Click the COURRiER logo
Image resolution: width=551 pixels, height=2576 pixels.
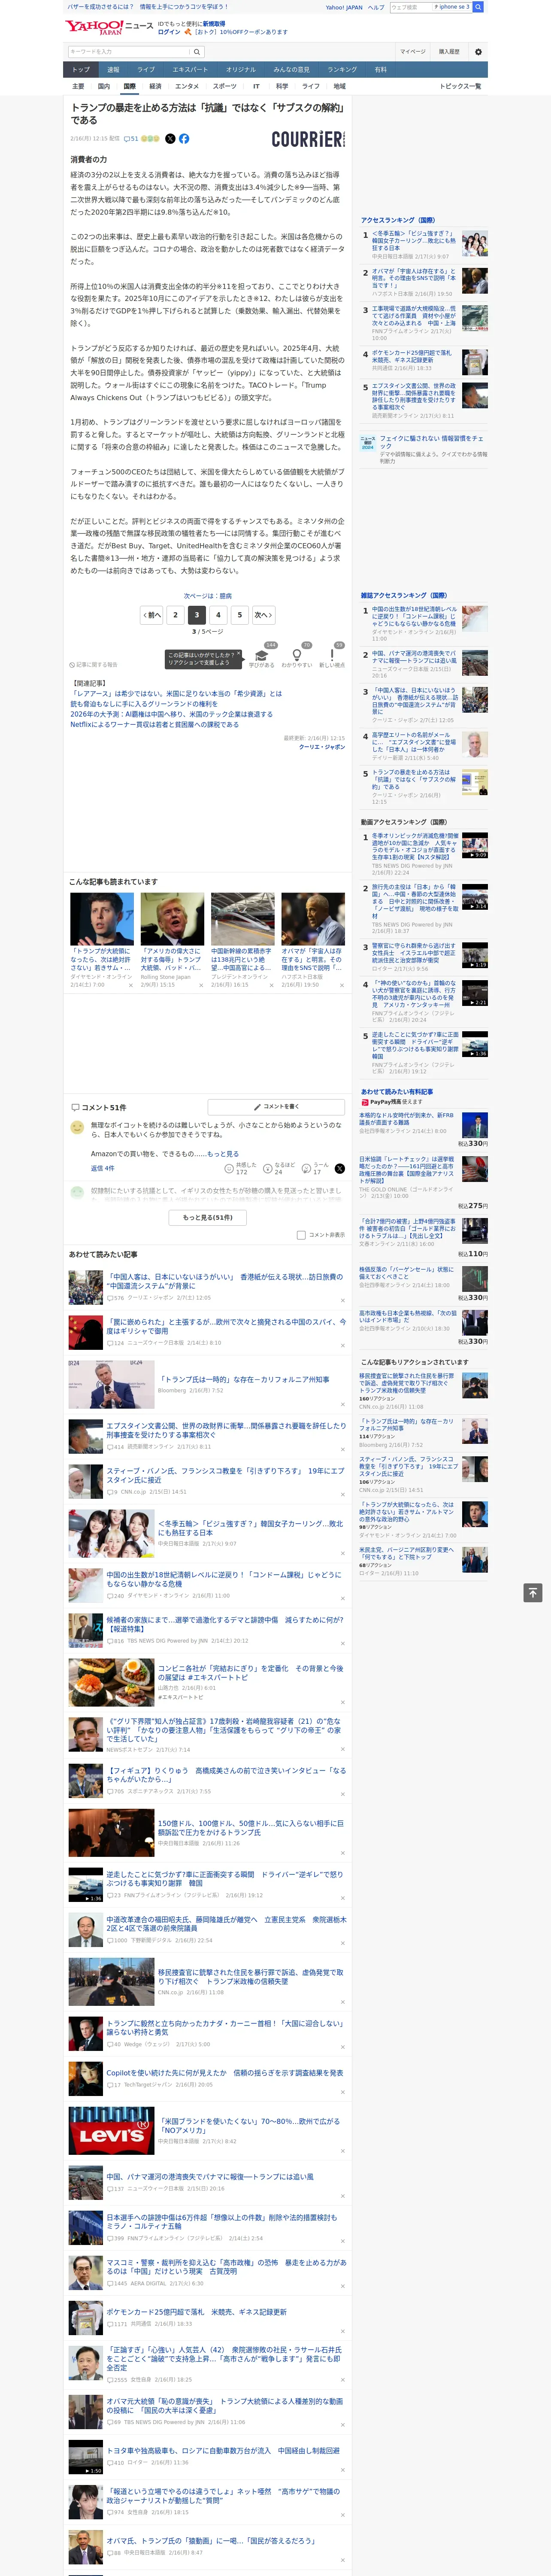click(308, 139)
